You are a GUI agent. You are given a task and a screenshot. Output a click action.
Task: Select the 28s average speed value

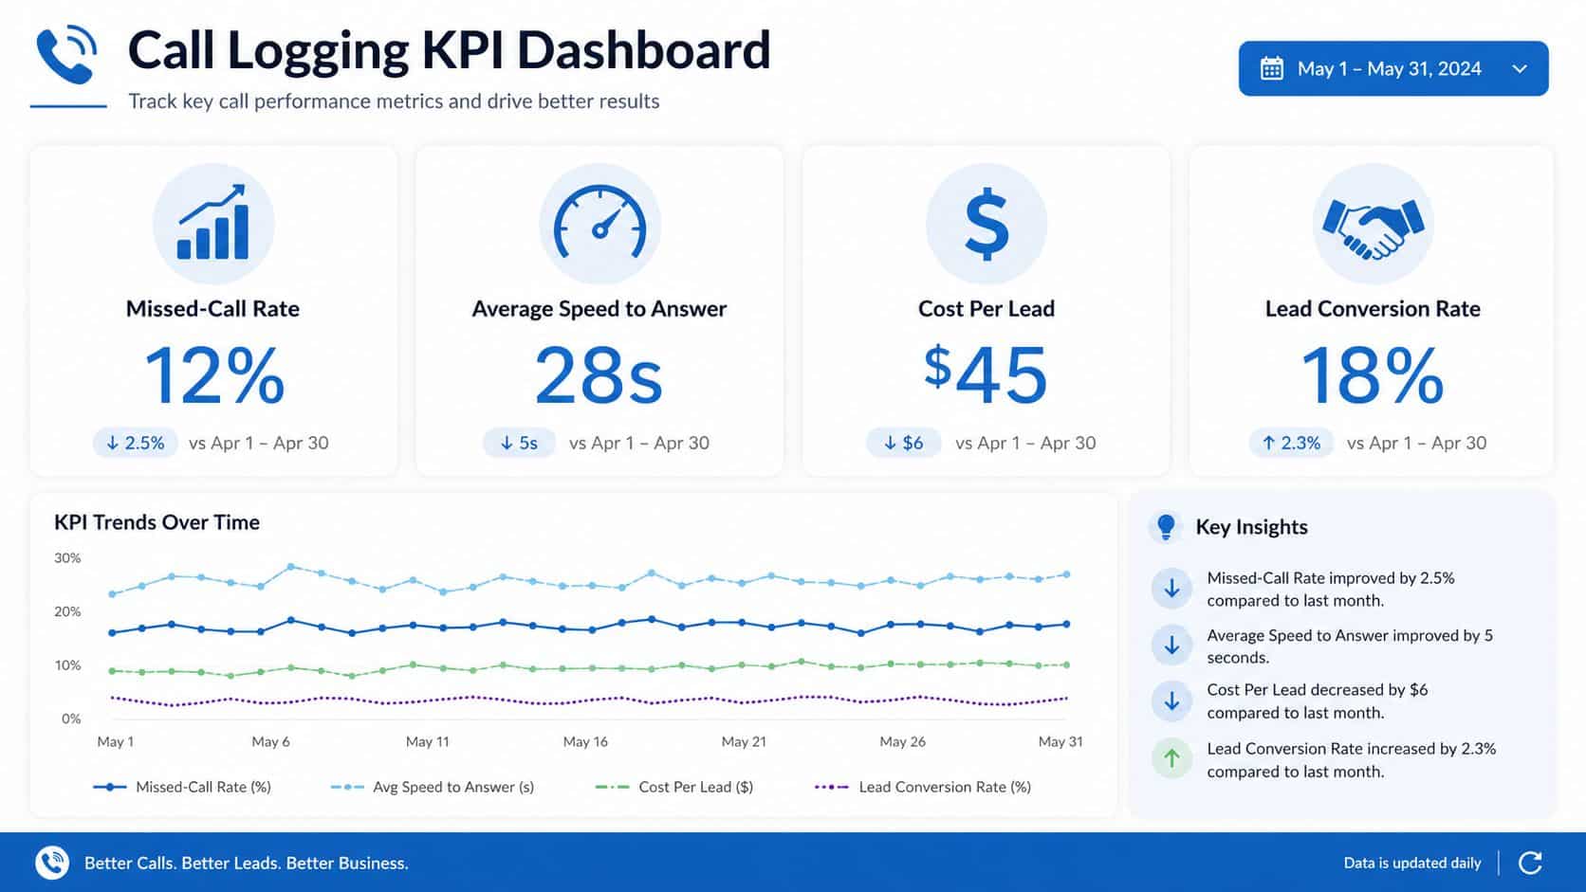(x=599, y=375)
